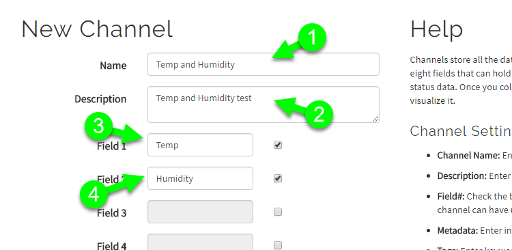
Task: Uncheck the Field 1 checkbox
Action: pyautogui.click(x=278, y=145)
